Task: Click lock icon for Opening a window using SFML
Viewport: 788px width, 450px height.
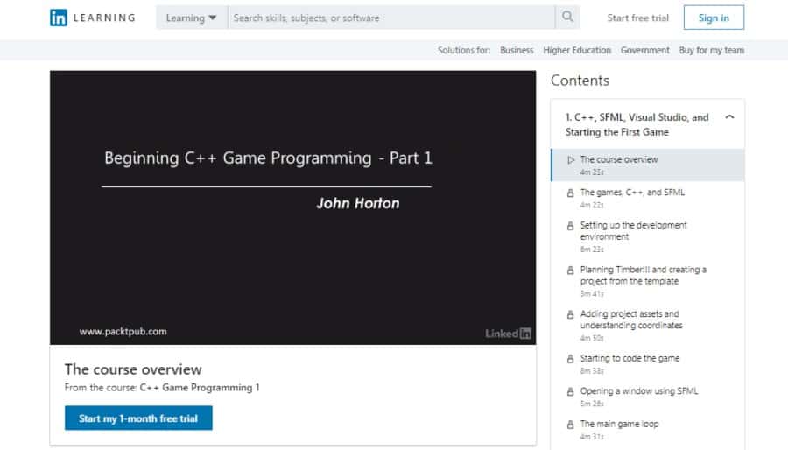Action: point(570,391)
